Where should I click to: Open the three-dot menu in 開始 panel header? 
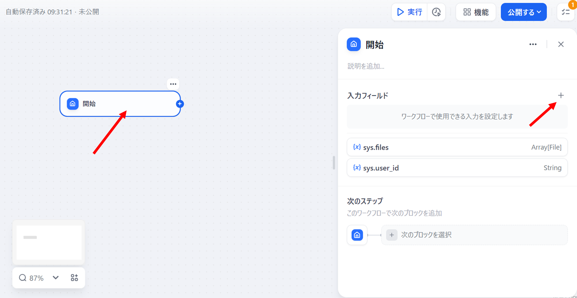point(533,44)
